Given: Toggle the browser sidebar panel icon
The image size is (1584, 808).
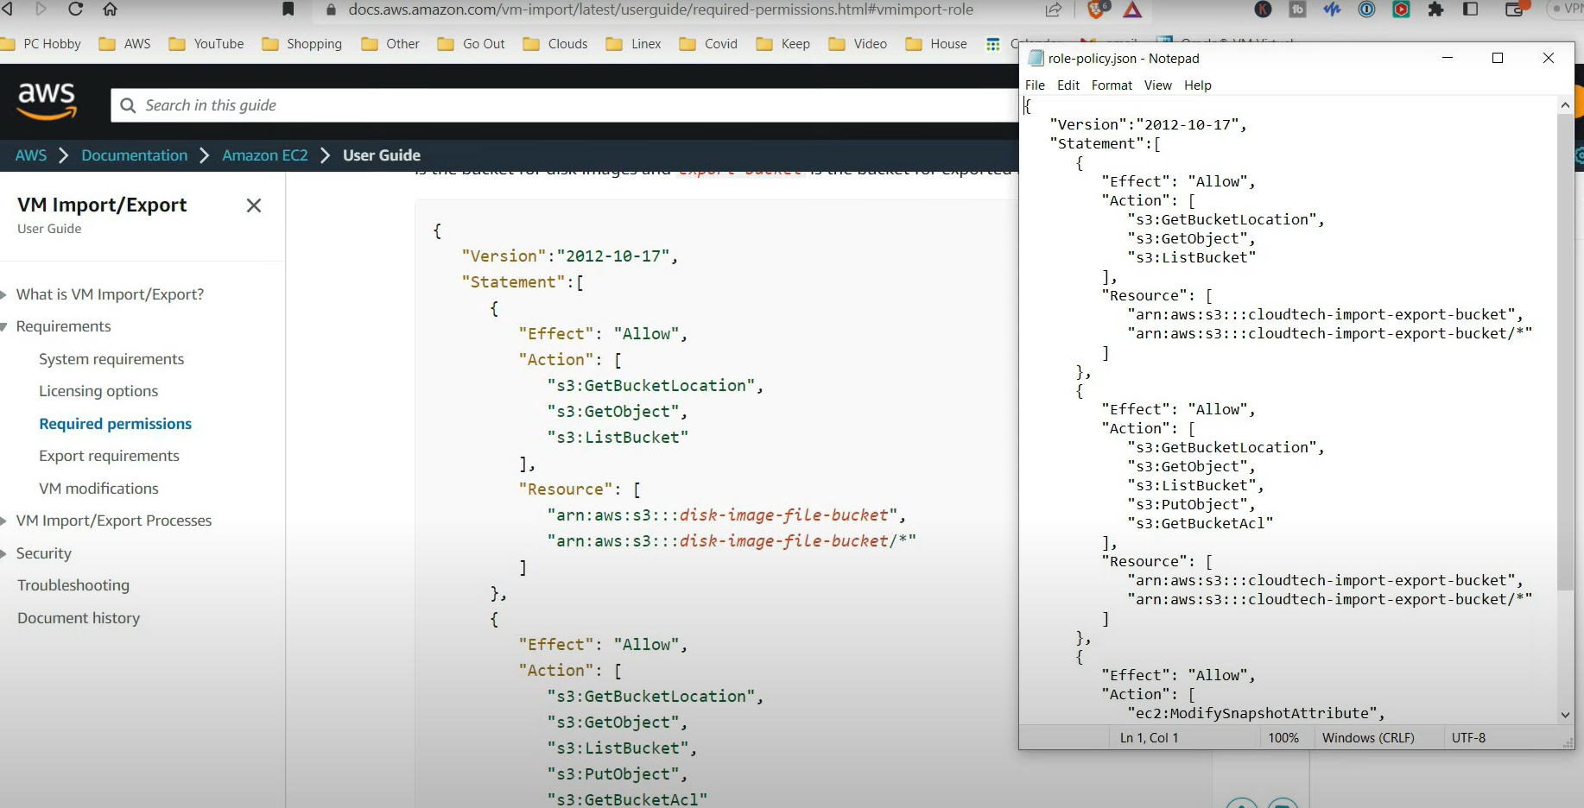Looking at the screenshot, I should pos(1470,9).
